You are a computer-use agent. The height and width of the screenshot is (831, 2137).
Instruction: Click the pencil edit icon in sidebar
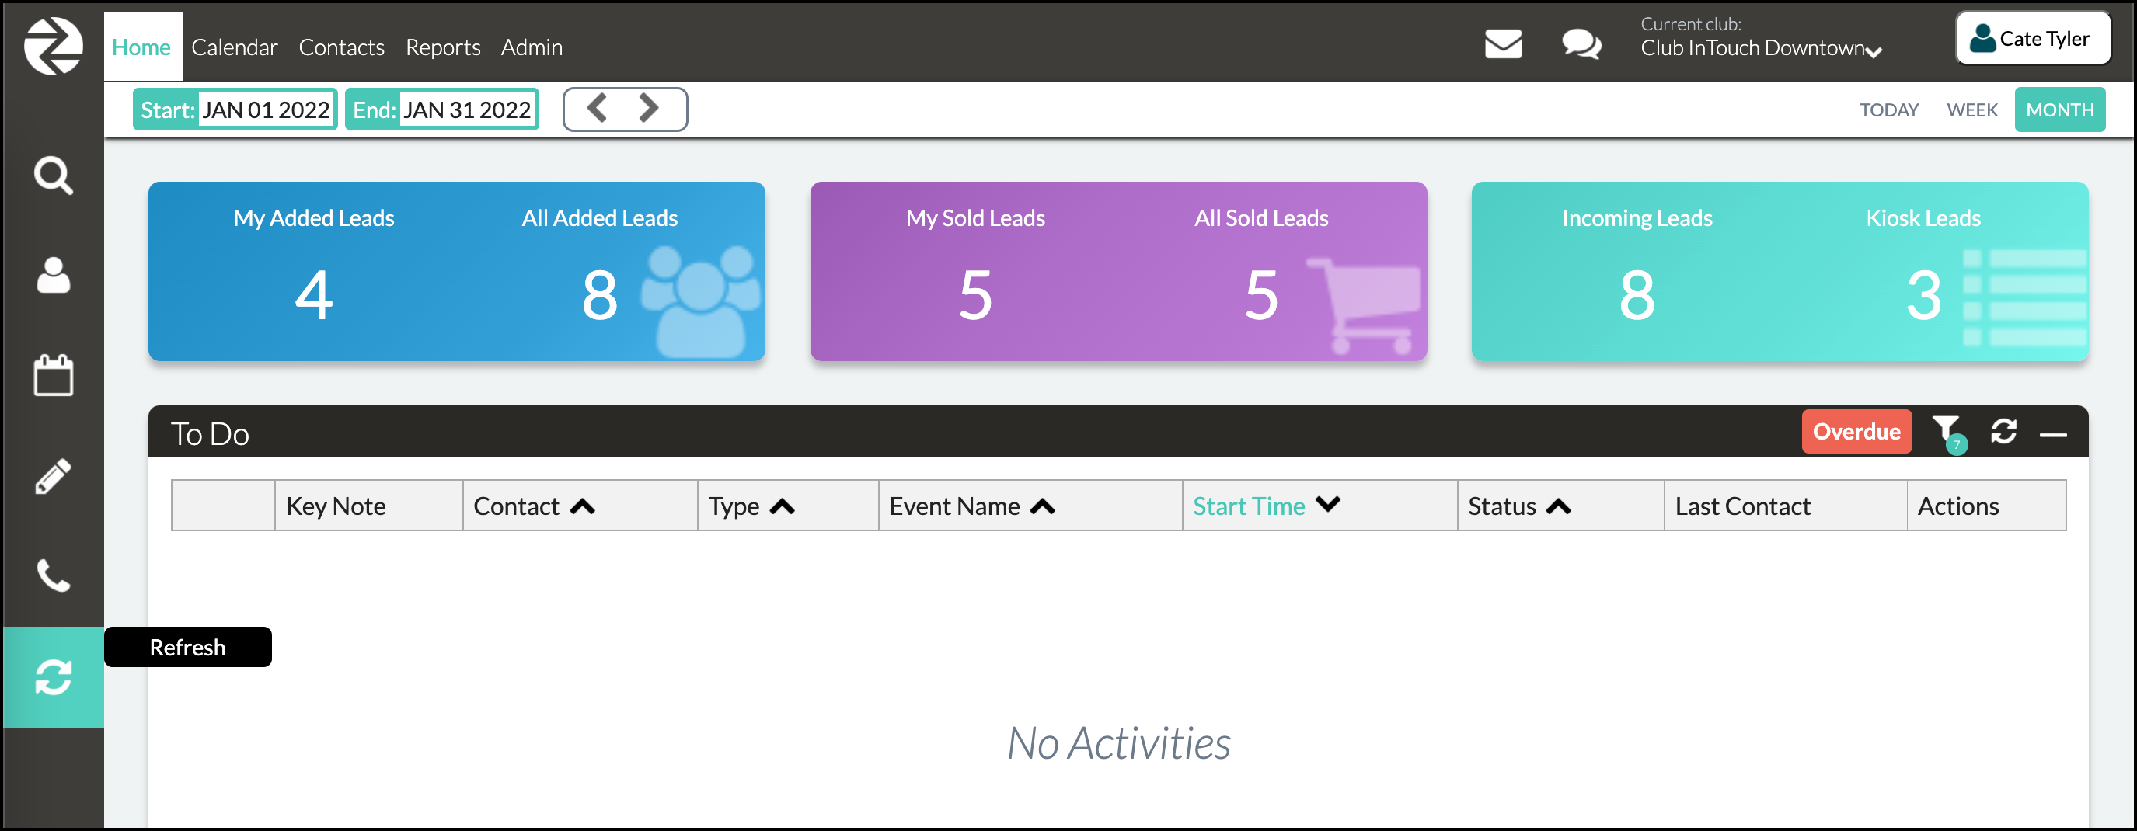(x=53, y=476)
